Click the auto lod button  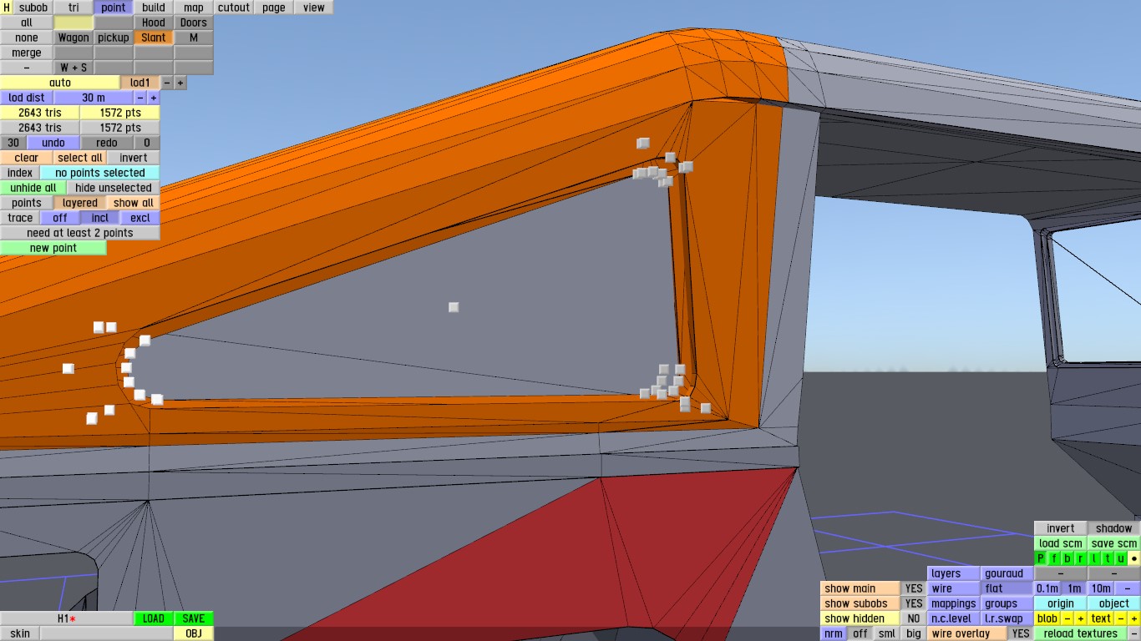[60, 83]
